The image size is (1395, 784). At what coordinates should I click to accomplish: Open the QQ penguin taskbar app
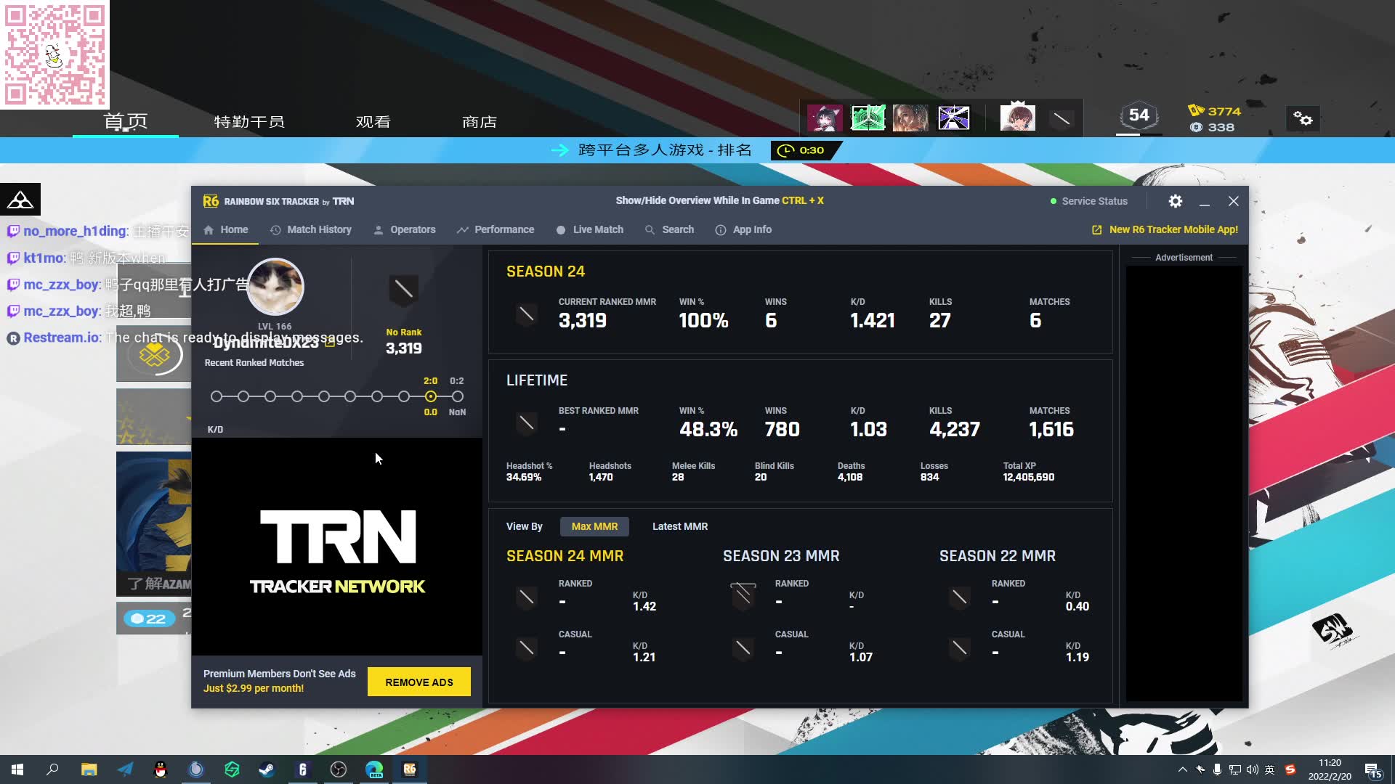click(161, 769)
